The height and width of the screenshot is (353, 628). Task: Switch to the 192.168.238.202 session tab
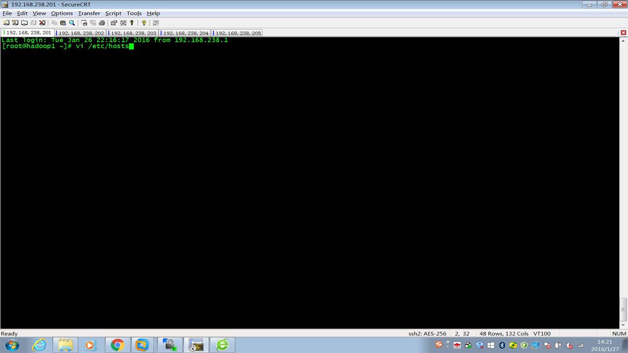[81, 33]
